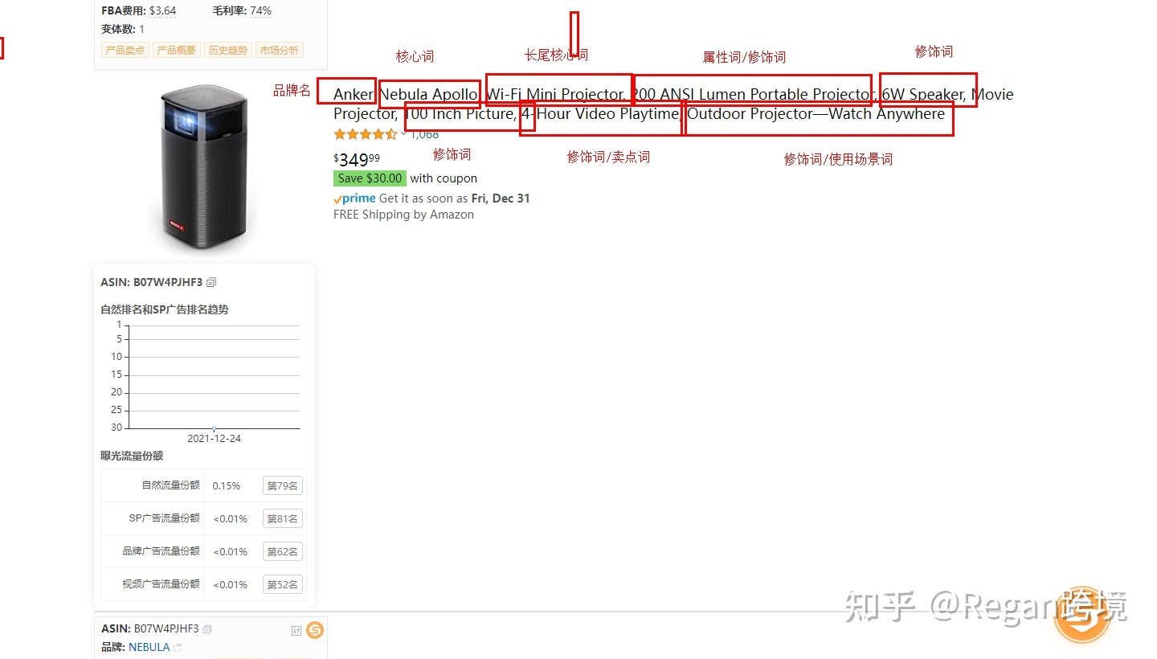Copy the ASIN in the bottom product panel

point(206,628)
